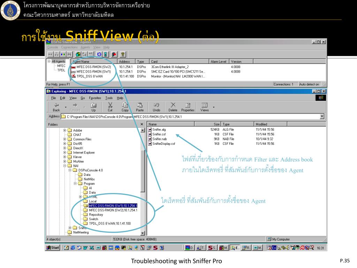Open the Favorites menu
Image resolution: width=357 pixels, height=268 pixels.
click(95, 98)
